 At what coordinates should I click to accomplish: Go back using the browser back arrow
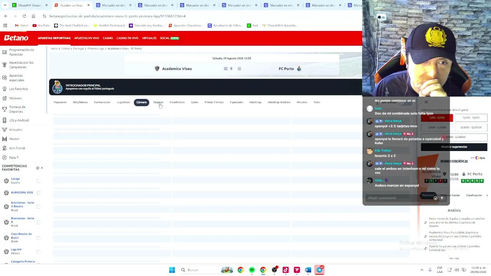pyautogui.click(x=6, y=16)
